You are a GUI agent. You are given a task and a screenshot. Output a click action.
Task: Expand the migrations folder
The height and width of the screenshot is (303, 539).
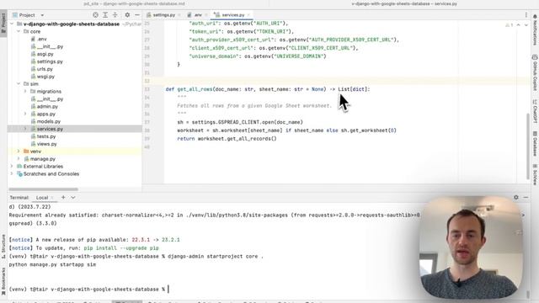pyautogui.click(x=25, y=92)
